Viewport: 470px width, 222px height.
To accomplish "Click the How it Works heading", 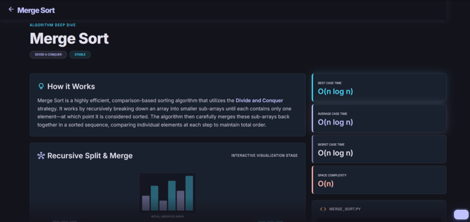I will 71,87.
